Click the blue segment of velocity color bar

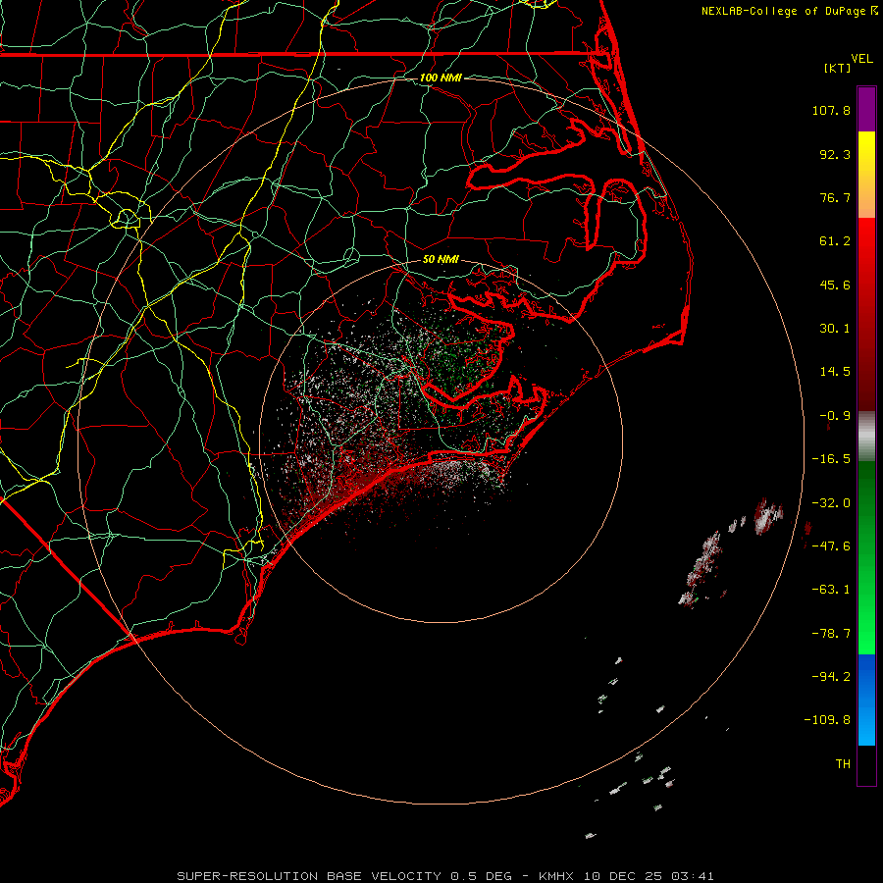[866, 700]
